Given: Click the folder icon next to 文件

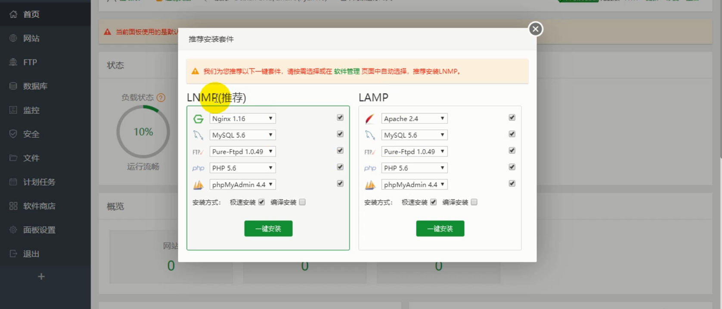Looking at the screenshot, I should pyautogui.click(x=13, y=158).
